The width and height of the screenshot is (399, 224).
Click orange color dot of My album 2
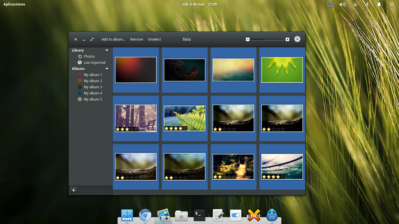point(80,81)
